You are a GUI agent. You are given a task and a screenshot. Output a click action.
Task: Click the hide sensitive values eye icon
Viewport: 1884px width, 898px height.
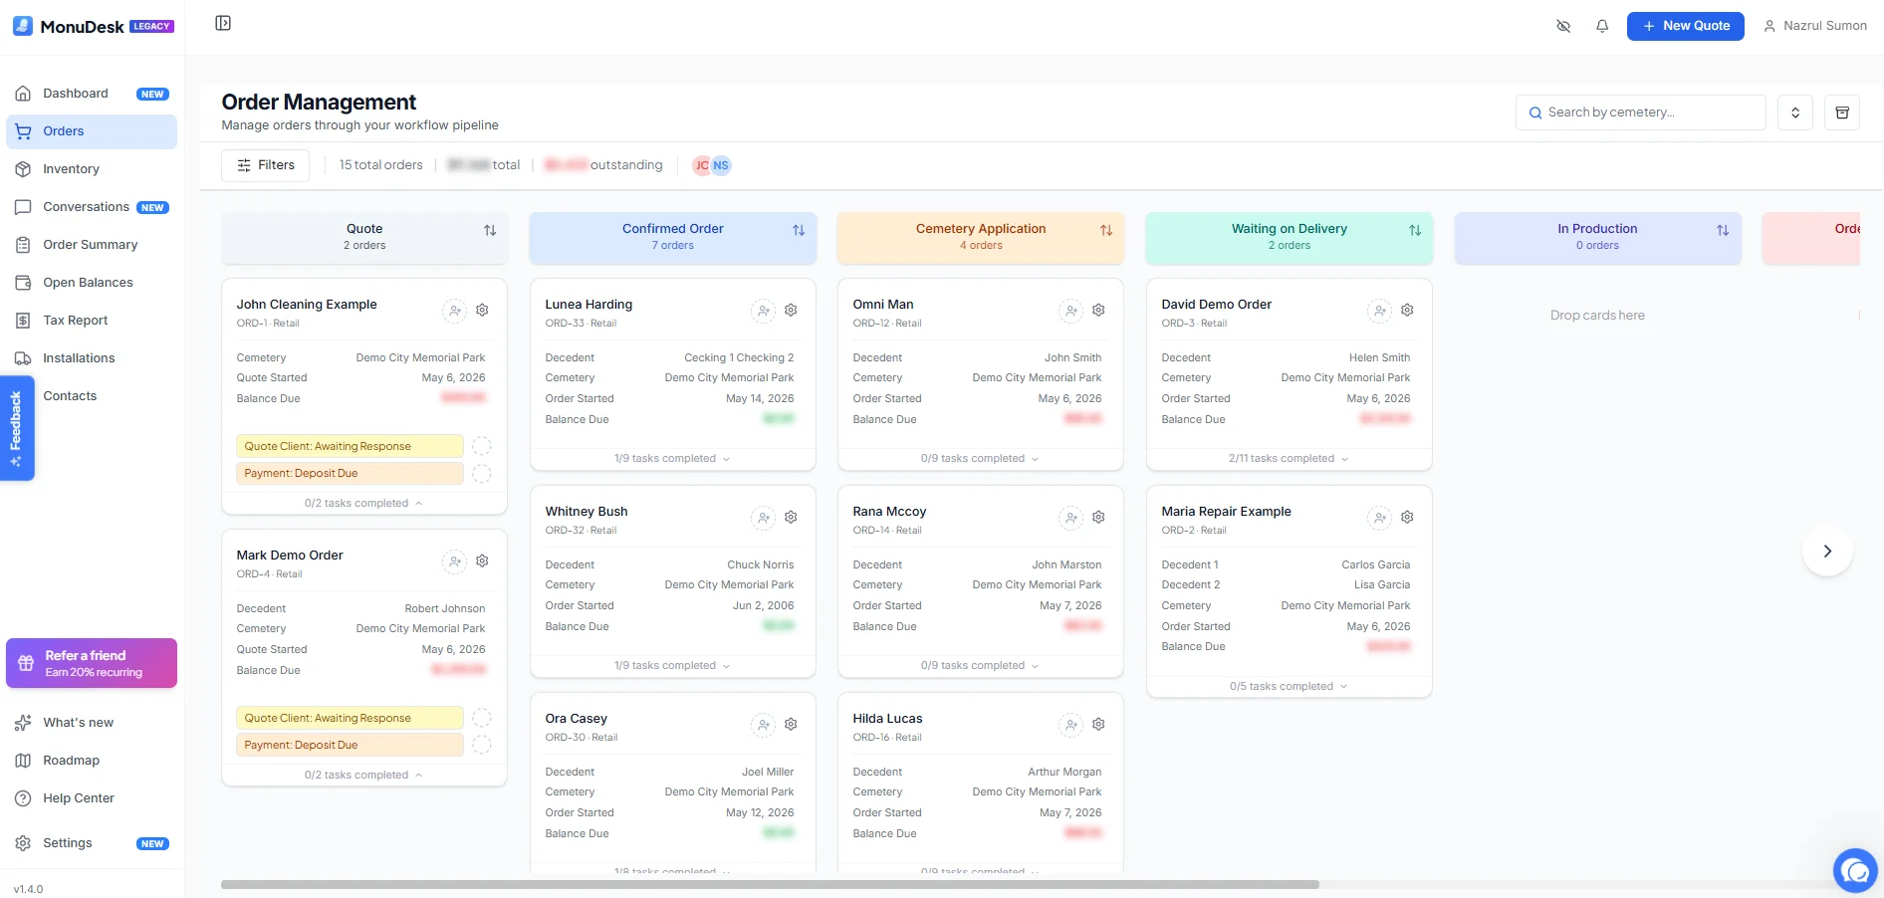(x=1563, y=26)
